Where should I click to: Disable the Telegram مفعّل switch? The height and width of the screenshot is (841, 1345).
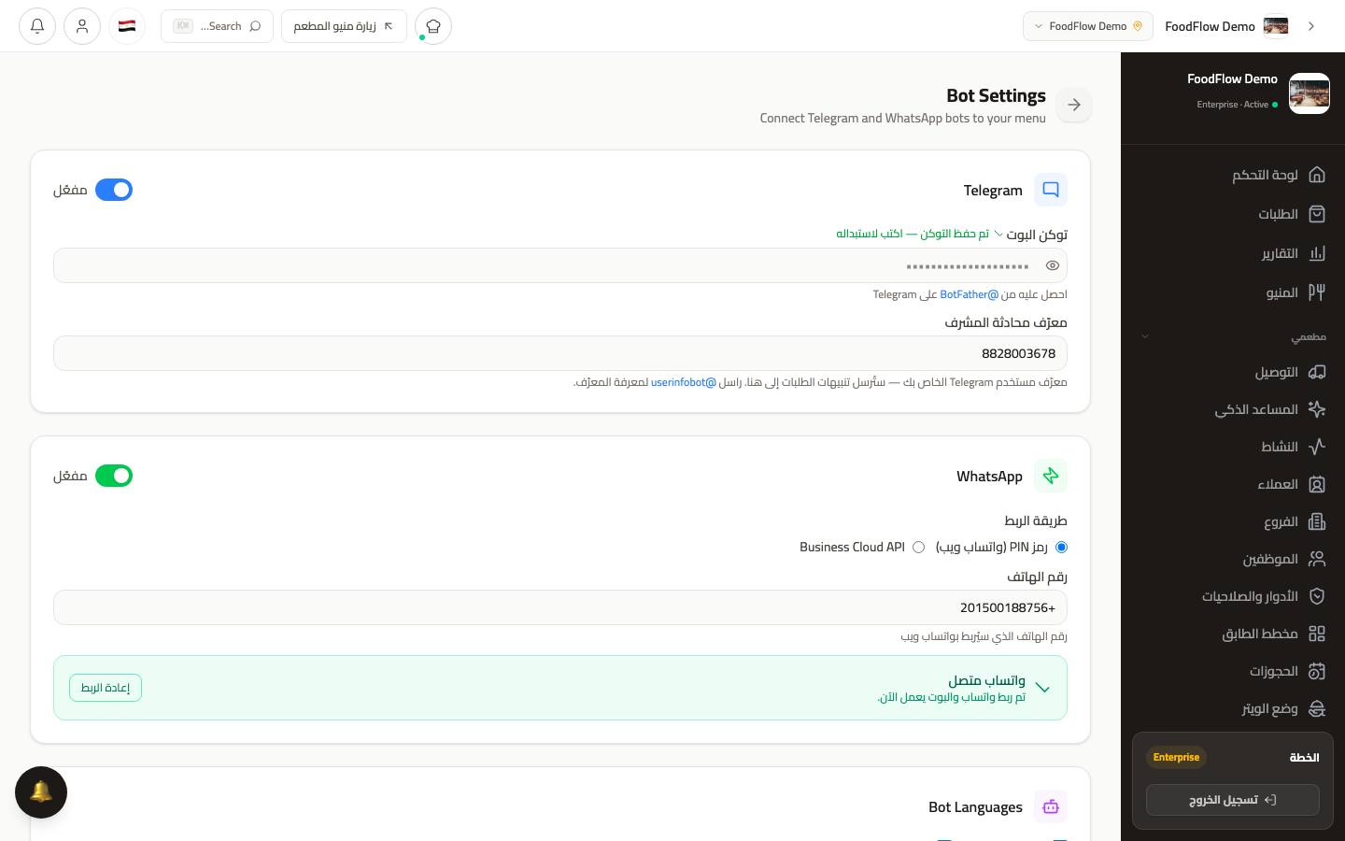[x=114, y=190]
